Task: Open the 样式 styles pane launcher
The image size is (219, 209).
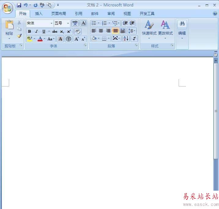Action: (172, 45)
